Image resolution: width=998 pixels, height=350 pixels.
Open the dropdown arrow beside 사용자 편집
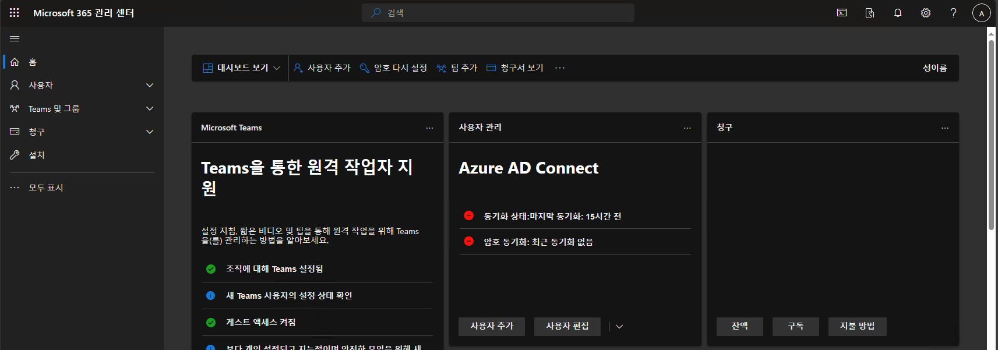point(619,327)
